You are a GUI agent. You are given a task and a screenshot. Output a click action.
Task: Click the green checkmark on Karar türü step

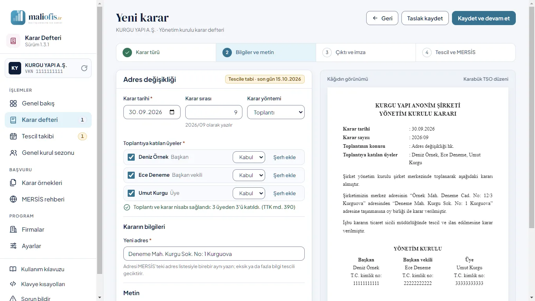[127, 53]
